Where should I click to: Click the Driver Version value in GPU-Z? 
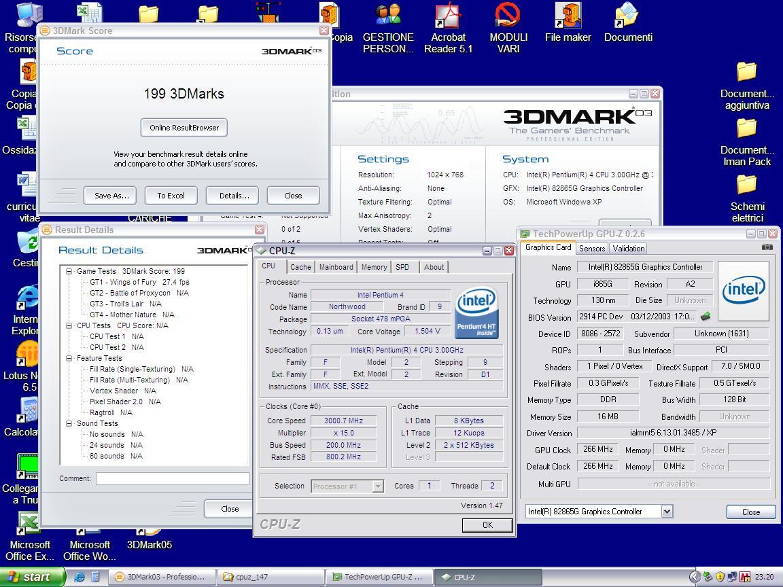[x=673, y=433]
